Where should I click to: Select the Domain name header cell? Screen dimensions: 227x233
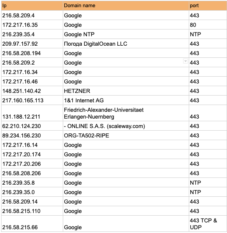click(x=125, y=6)
